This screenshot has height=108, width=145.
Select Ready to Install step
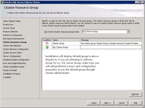pos(10,70)
